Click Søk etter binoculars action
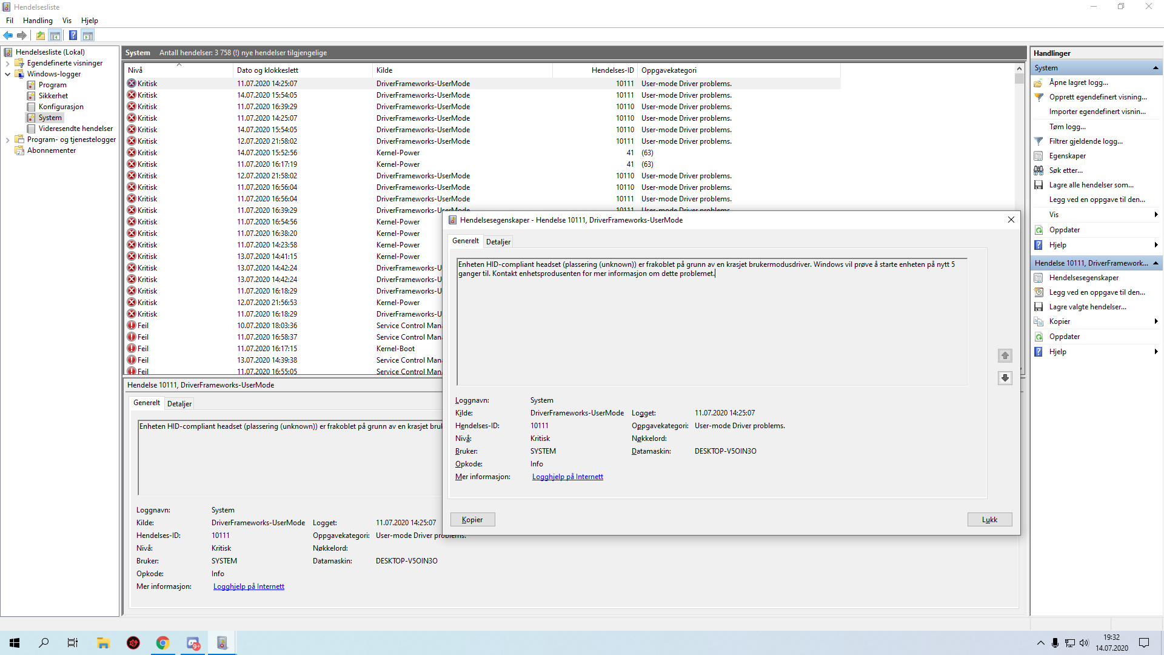 point(1065,170)
